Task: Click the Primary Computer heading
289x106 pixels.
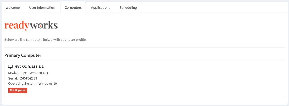Action: [23, 55]
